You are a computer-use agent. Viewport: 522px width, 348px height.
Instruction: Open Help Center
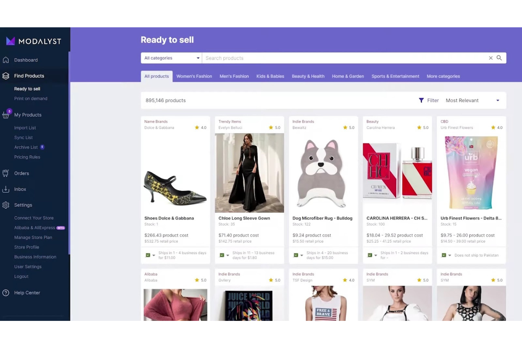tap(27, 293)
